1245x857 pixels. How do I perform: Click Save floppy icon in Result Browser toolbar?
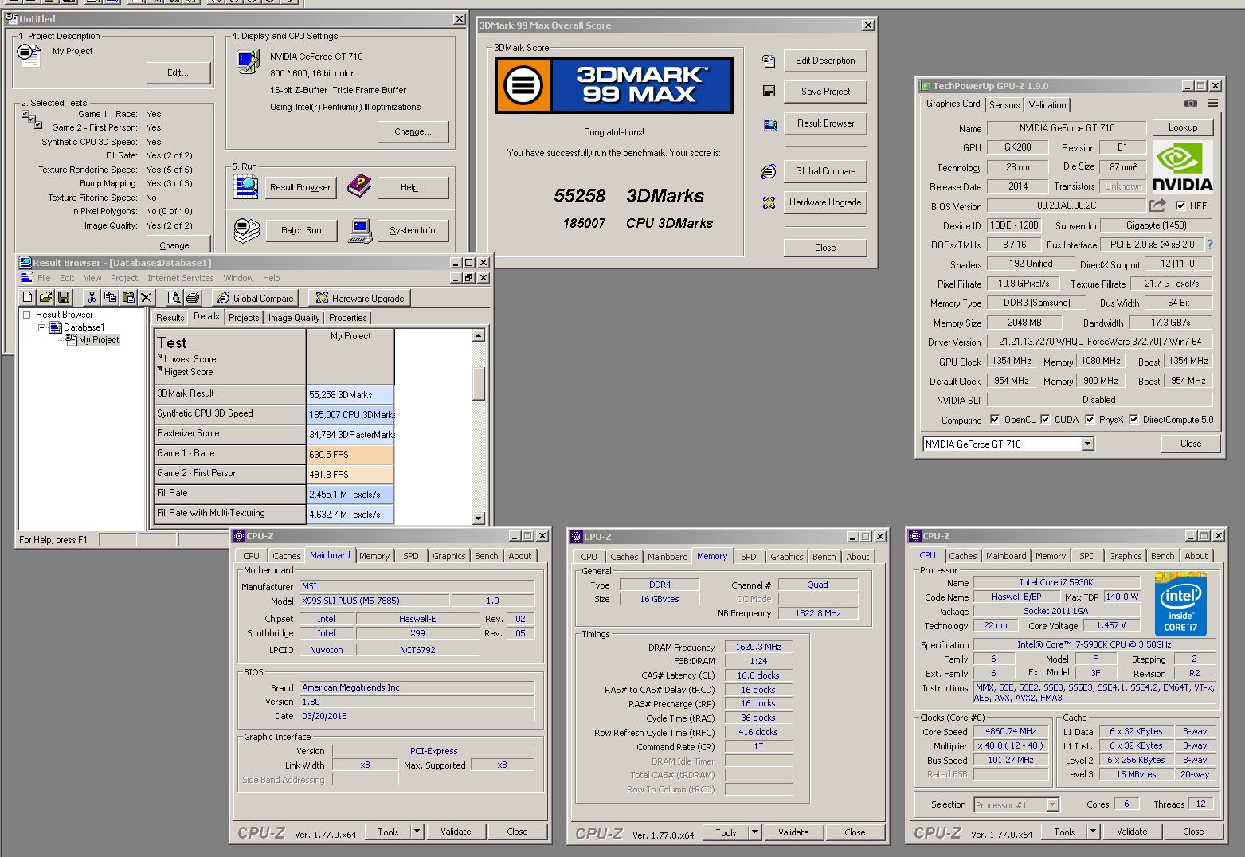point(64,297)
